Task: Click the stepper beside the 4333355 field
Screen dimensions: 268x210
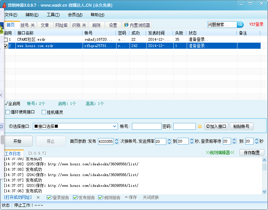Action: pos(117,141)
